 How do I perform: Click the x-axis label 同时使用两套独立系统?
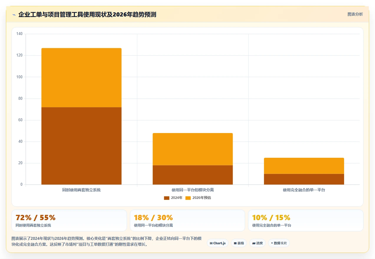pyautogui.click(x=81, y=190)
